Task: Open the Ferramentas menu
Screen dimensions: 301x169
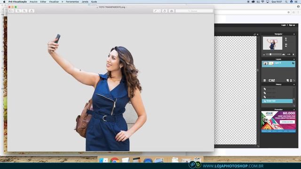Action: 72,2
